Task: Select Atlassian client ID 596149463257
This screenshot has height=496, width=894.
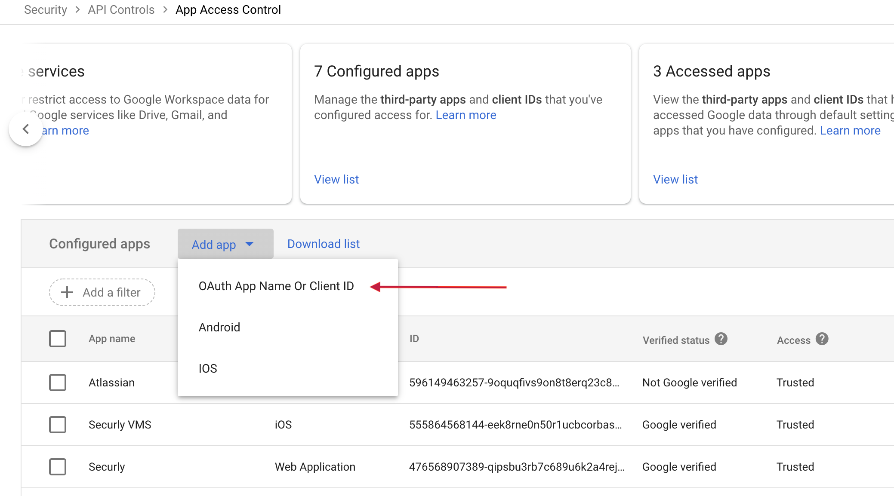Action: tap(514, 383)
